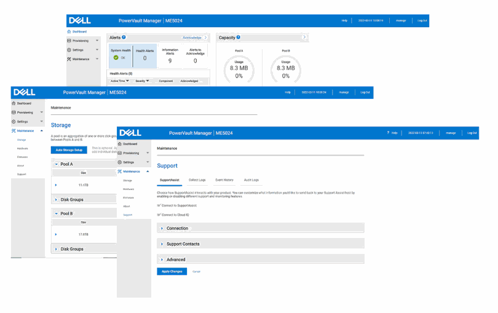Screen dimensions: 498x313
Task: Open About in Support window Maintenance submenu
Action: [127, 206]
